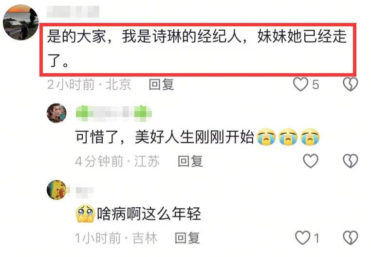Reply to the Beijing comment via 回复
This screenshot has height=257, width=371.
pos(161,84)
